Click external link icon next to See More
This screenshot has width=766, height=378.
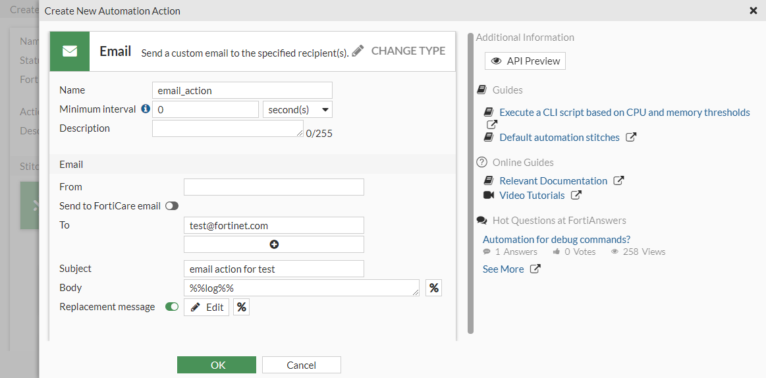[535, 269]
